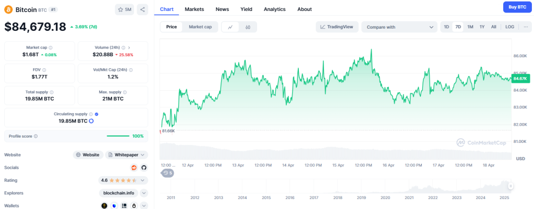Click the green Profile score progress bar
Viewport: 534px width, 209px height.
pos(118,136)
